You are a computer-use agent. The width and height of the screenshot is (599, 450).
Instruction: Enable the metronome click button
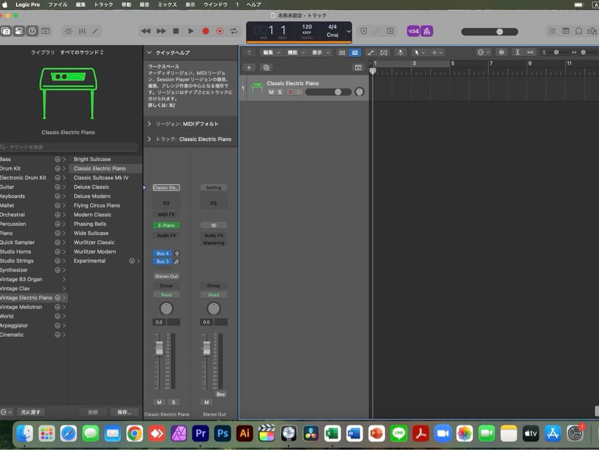427,31
